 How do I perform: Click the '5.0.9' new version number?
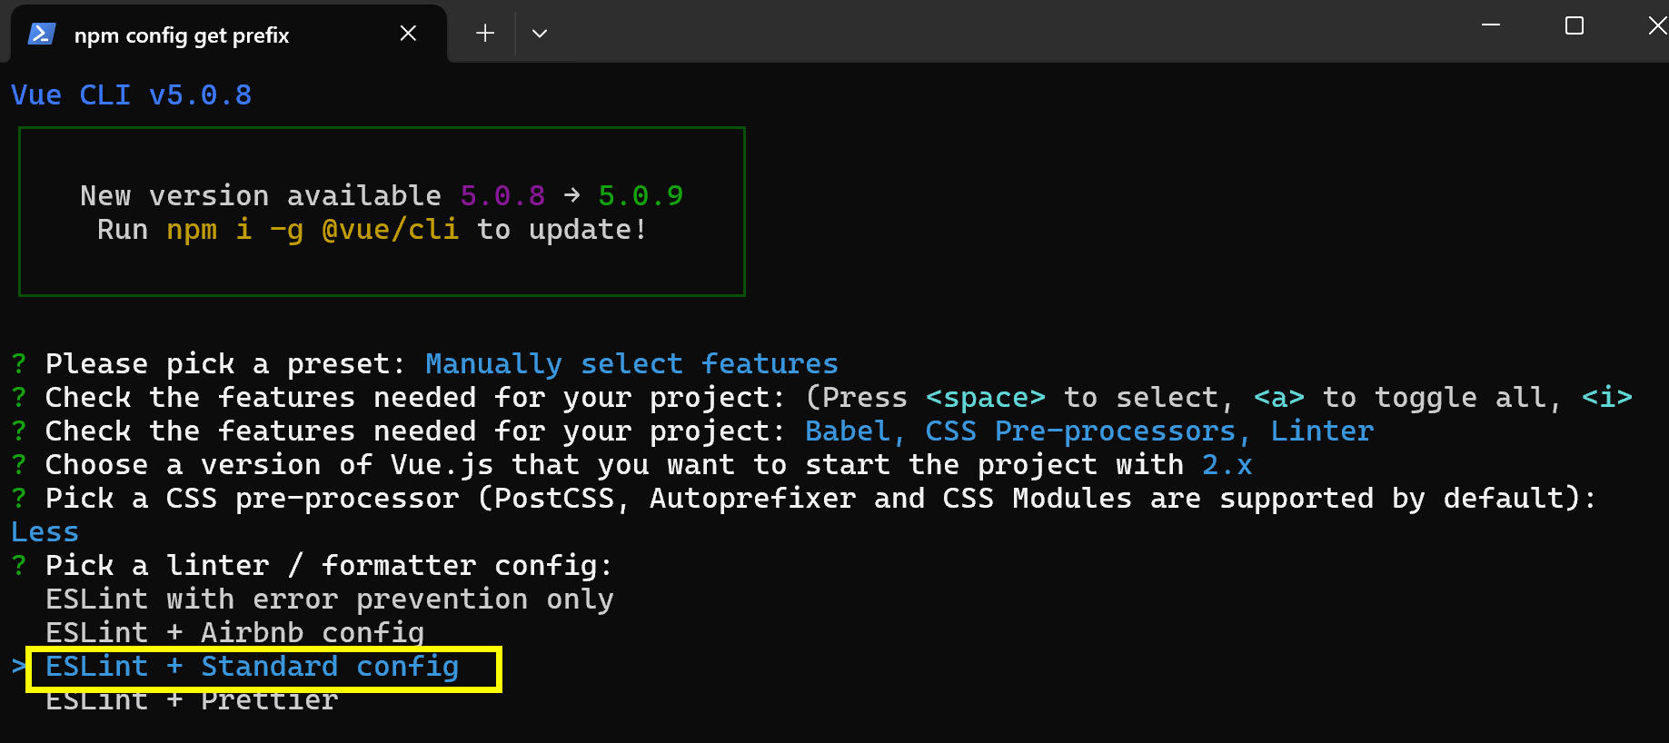pyautogui.click(x=641, y=196)
